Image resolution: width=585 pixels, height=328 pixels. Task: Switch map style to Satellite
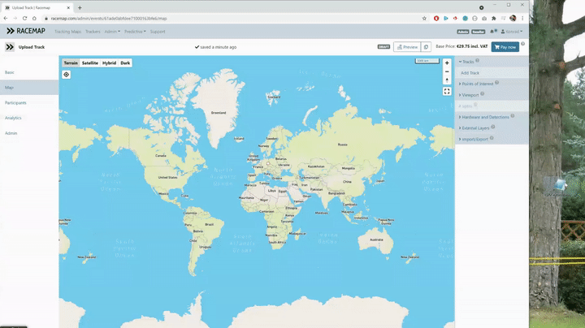(x=90, y=63)
